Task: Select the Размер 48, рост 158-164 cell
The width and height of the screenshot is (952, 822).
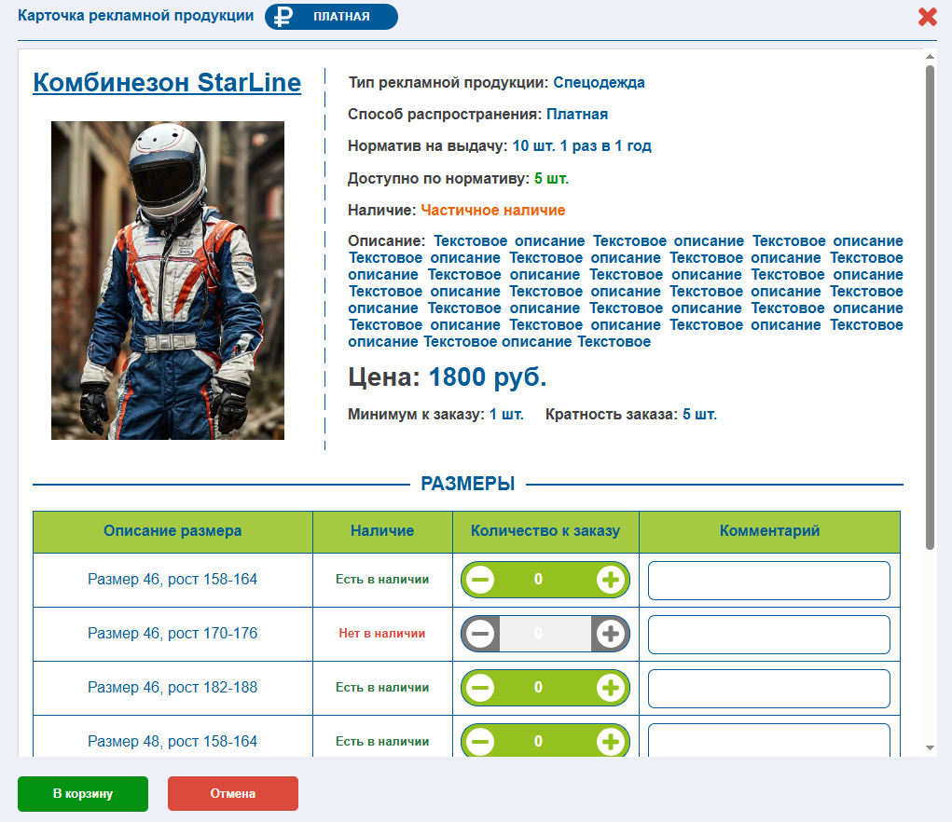Action: tap(172, 736)
